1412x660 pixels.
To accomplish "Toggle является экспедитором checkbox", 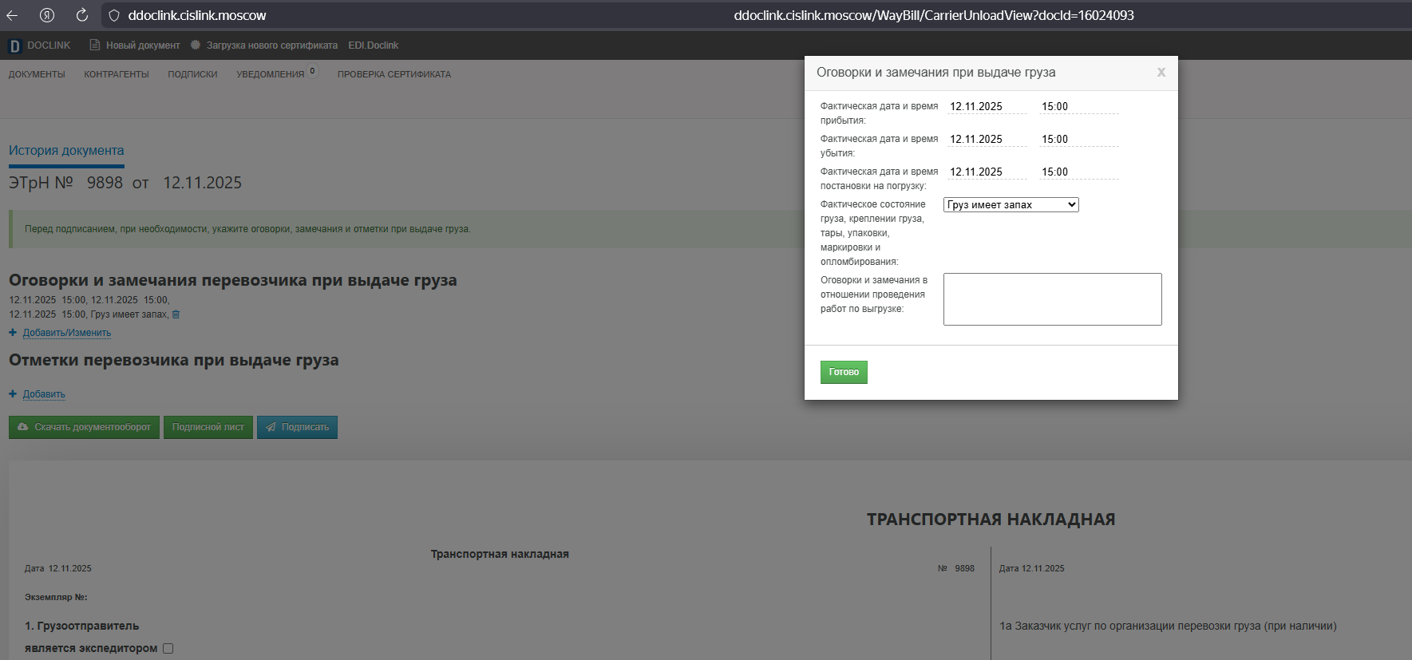I will (x=168, y=649).
